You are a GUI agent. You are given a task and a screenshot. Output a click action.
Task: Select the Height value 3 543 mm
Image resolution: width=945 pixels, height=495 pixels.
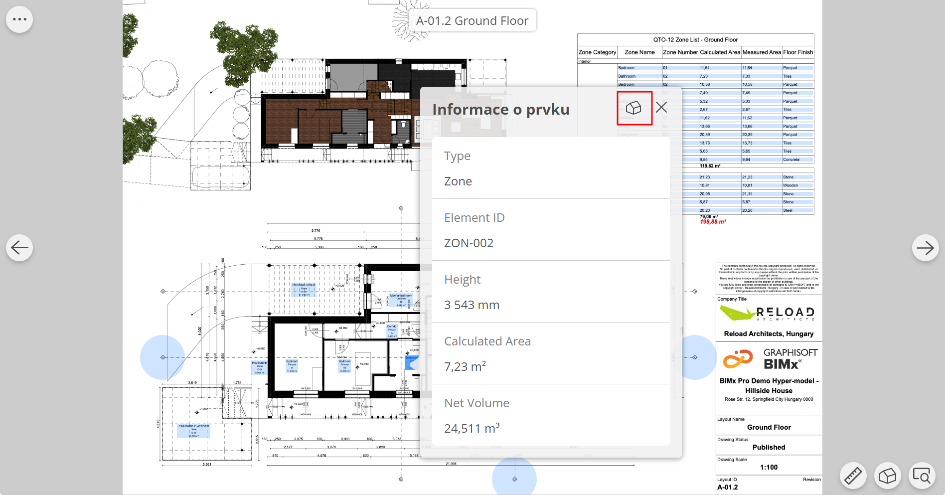(472, 305)
